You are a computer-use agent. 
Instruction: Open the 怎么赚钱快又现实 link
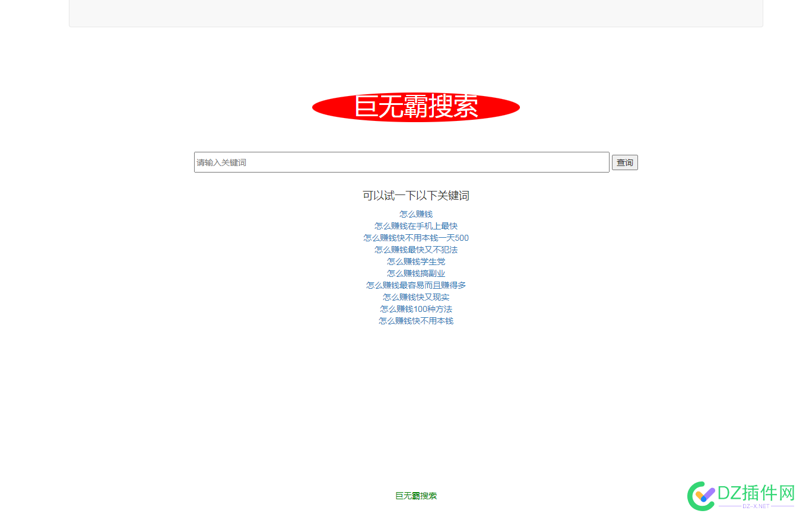tap(416, 297)
